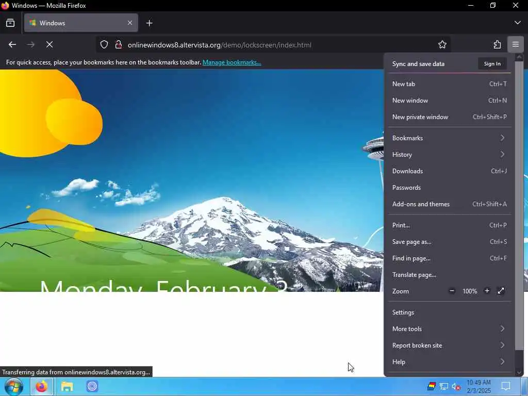This screenshot has width=528, height=396.
Task: Expand the History submenu
Action: (x=449, y=155)
